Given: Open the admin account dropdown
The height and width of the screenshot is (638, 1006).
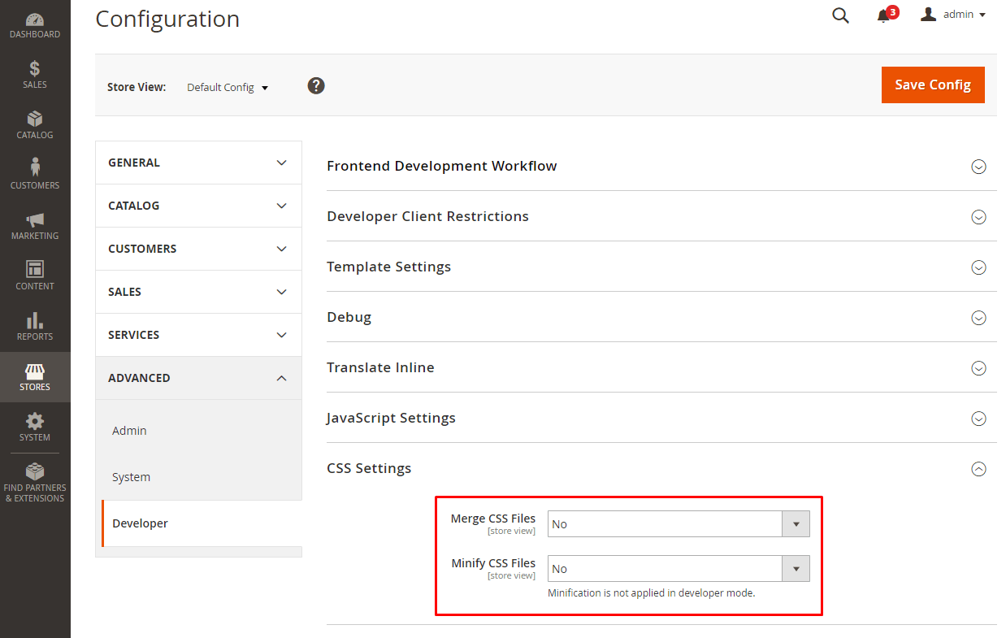Looking at the screenshot, I should click(x=953, y=14).
